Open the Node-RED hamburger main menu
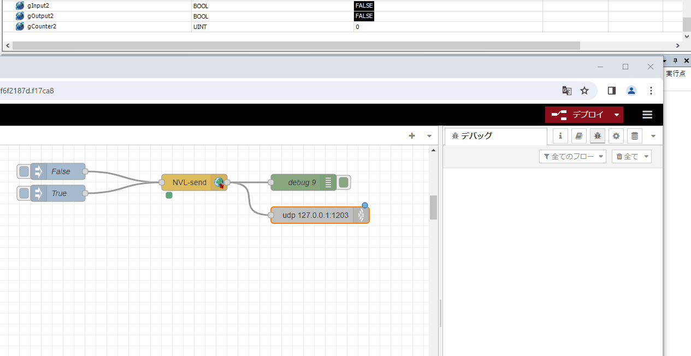 tap(647, 115)
